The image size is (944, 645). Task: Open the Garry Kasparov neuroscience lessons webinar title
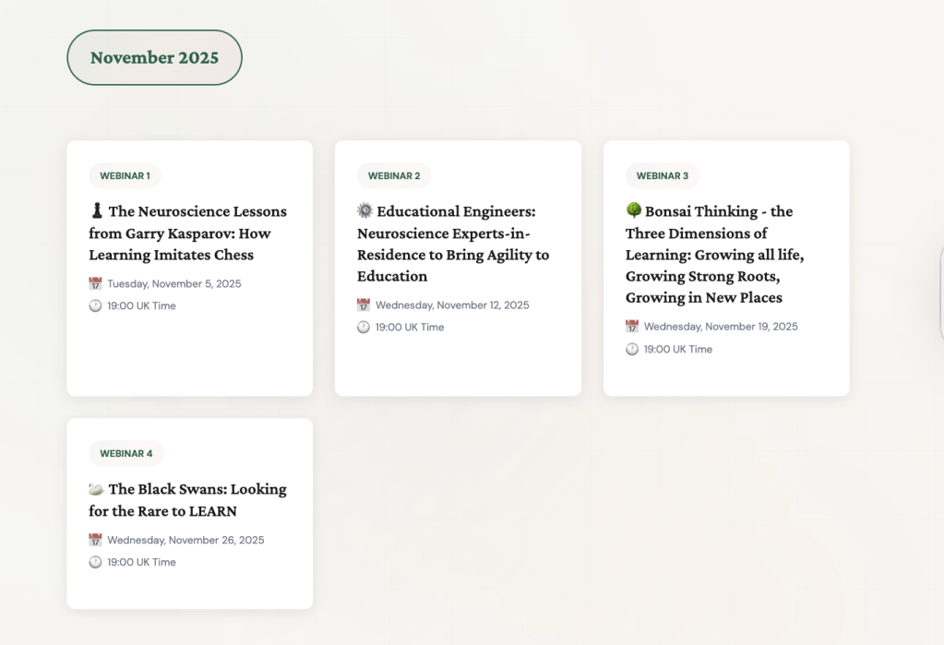tap(188, 233)
